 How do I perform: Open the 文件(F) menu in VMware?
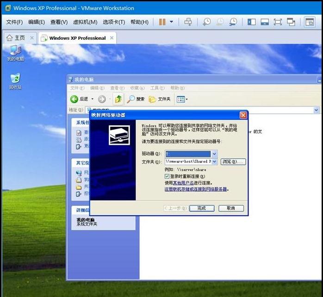tap(14, 22)
